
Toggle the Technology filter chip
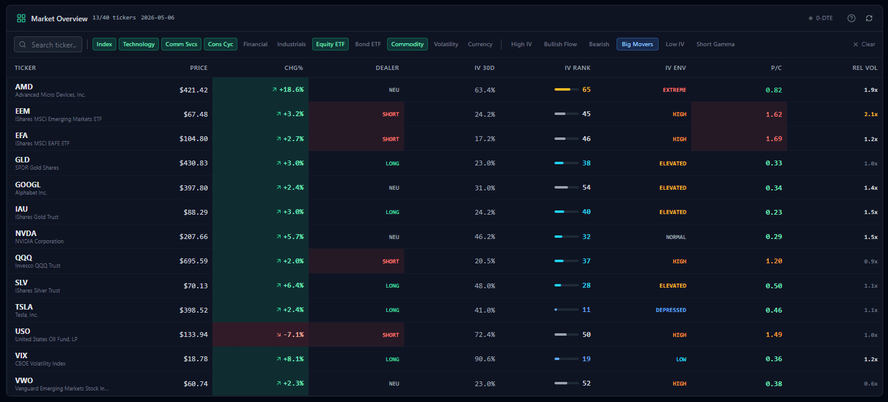[x=139, y=44]
